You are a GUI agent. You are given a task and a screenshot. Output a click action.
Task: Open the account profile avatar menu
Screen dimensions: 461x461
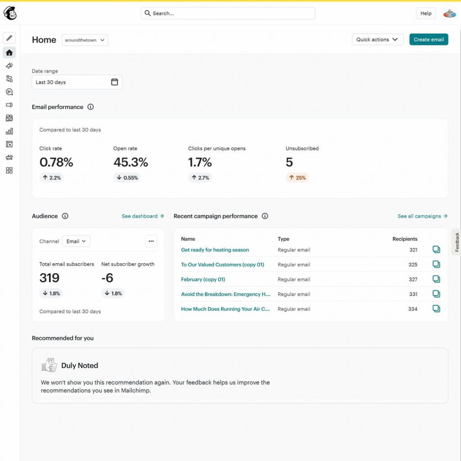449,14
